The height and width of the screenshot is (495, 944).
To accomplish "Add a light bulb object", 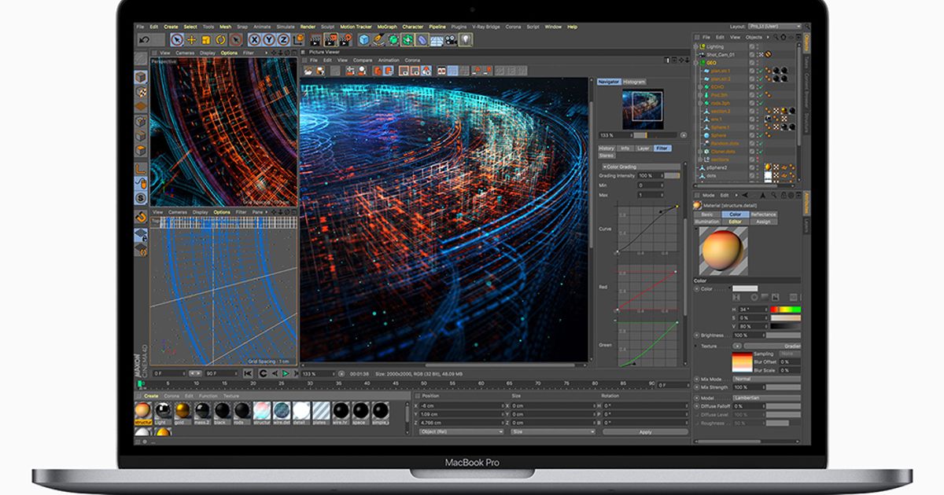I will pos(466,39).
